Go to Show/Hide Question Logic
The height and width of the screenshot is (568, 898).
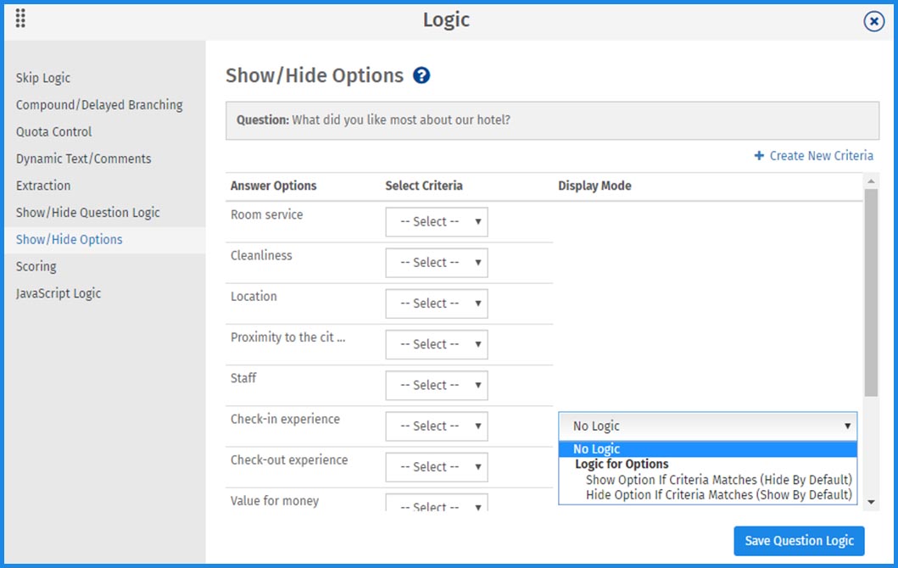(x=87, y=213)
